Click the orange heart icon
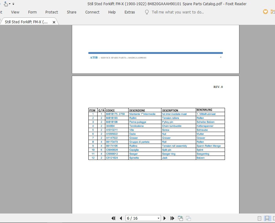 click(x=265, y=12)
